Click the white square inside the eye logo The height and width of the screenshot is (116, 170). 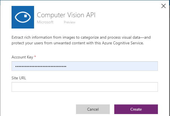click(25, 16)
